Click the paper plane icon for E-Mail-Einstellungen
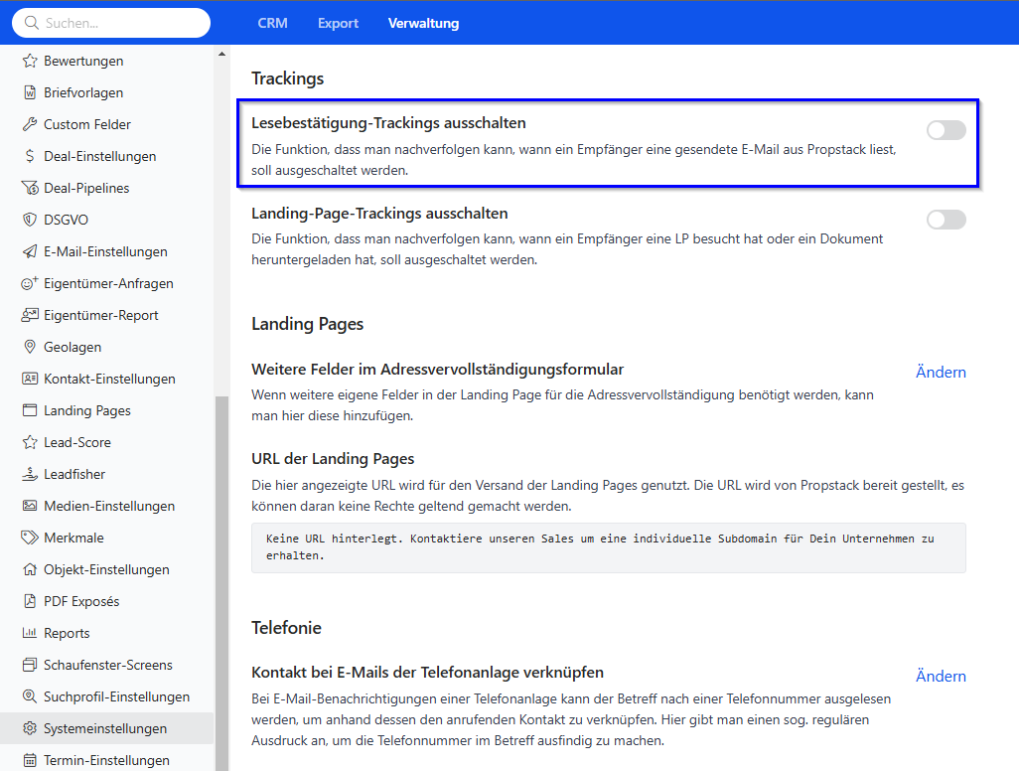The image size is (1019, 771). [x=30, y=251]
